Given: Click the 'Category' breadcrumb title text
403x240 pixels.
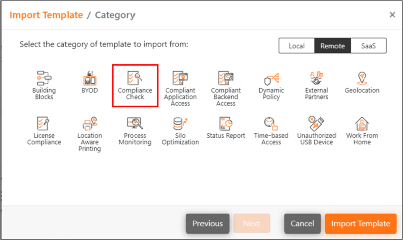Looking at the screenshot, I should point(115,15).
